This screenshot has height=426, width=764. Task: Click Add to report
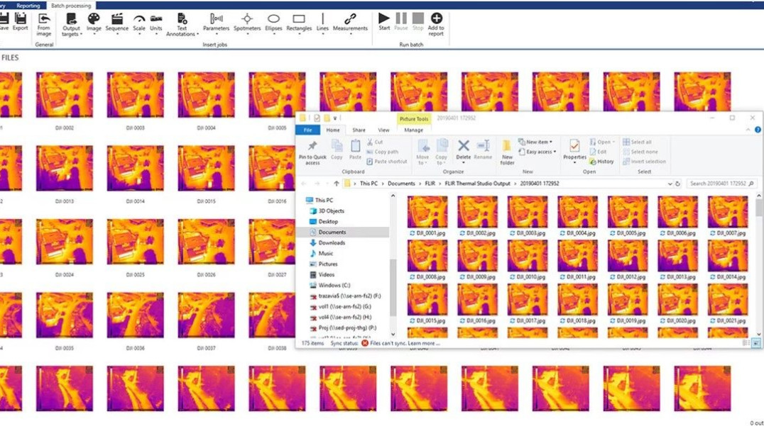435,21
